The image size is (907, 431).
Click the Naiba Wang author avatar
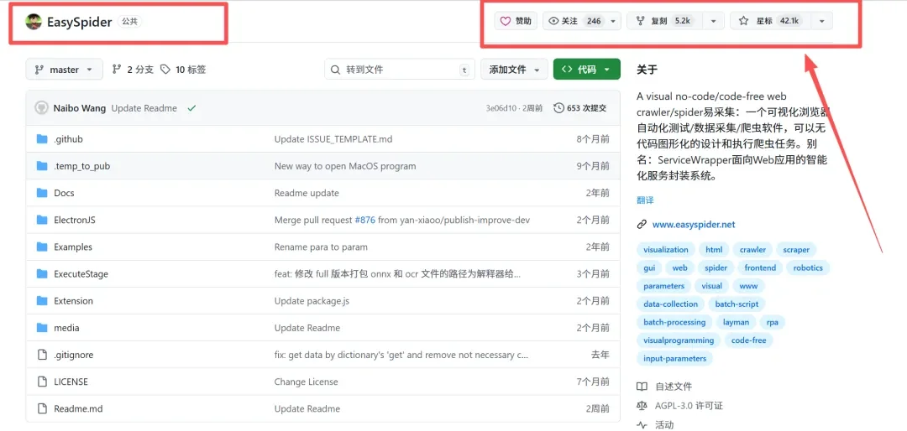point(42,108)
